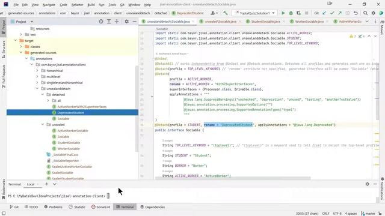The height and width of the screenshot is (216, 385).
Task: Commit changes with Git checkmark icon
Action: click(x=332, y=13)
